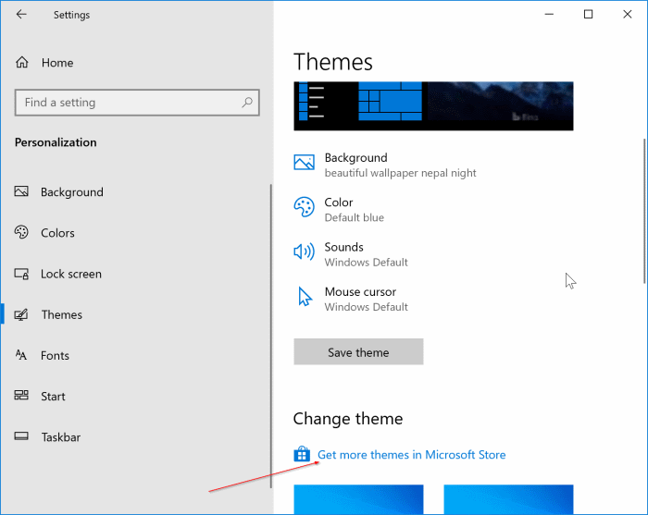Screen dimensions: 648x515
Task: Click the Home house icon
Action: tap(22, 62)
